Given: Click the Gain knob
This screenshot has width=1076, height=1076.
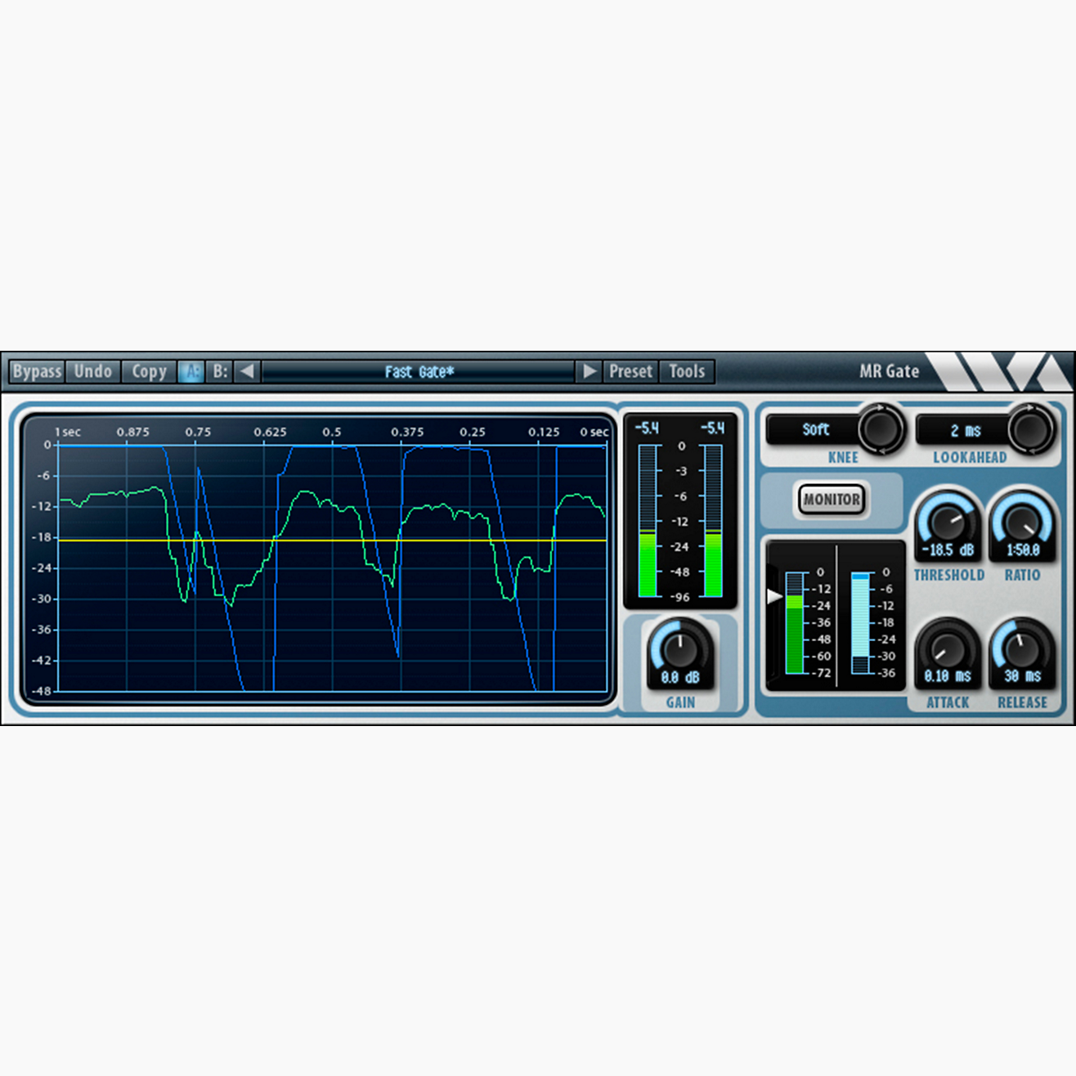Looking at the screenshot, I should click(680, 649).
